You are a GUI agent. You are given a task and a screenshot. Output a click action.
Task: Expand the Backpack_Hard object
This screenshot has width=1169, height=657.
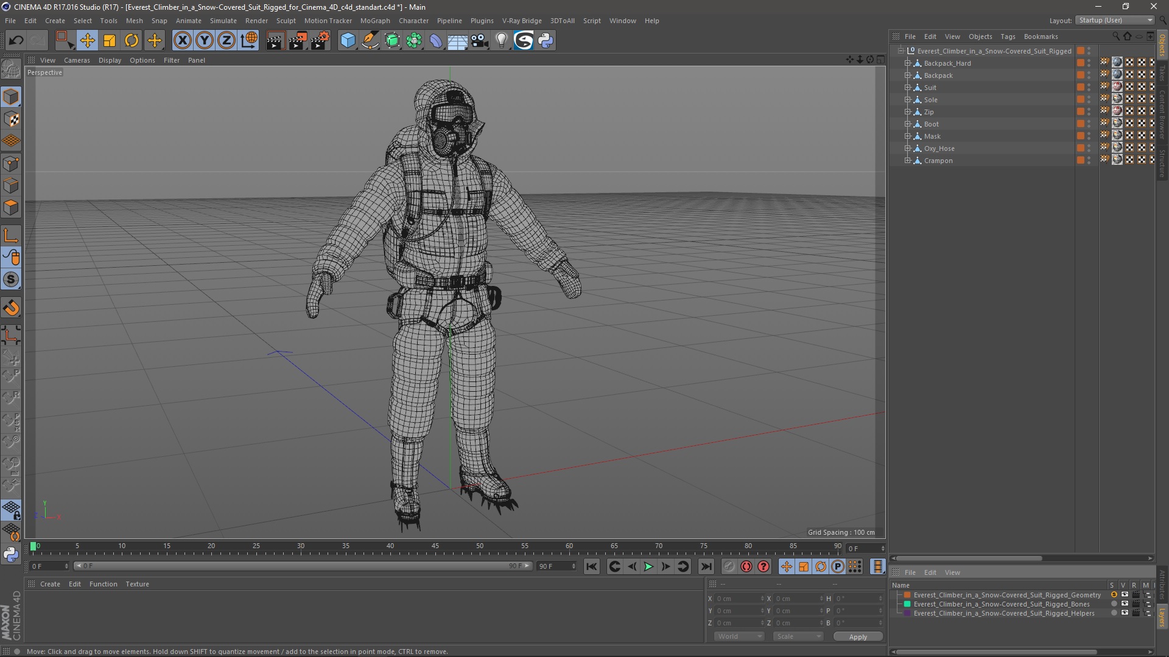(907, 63)
